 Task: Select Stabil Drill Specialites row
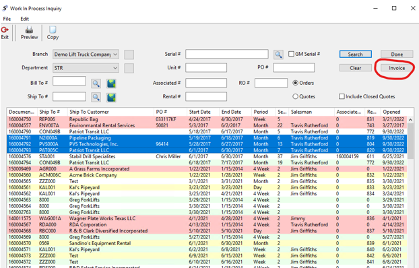pyautogui.click(x=207, y=156)
